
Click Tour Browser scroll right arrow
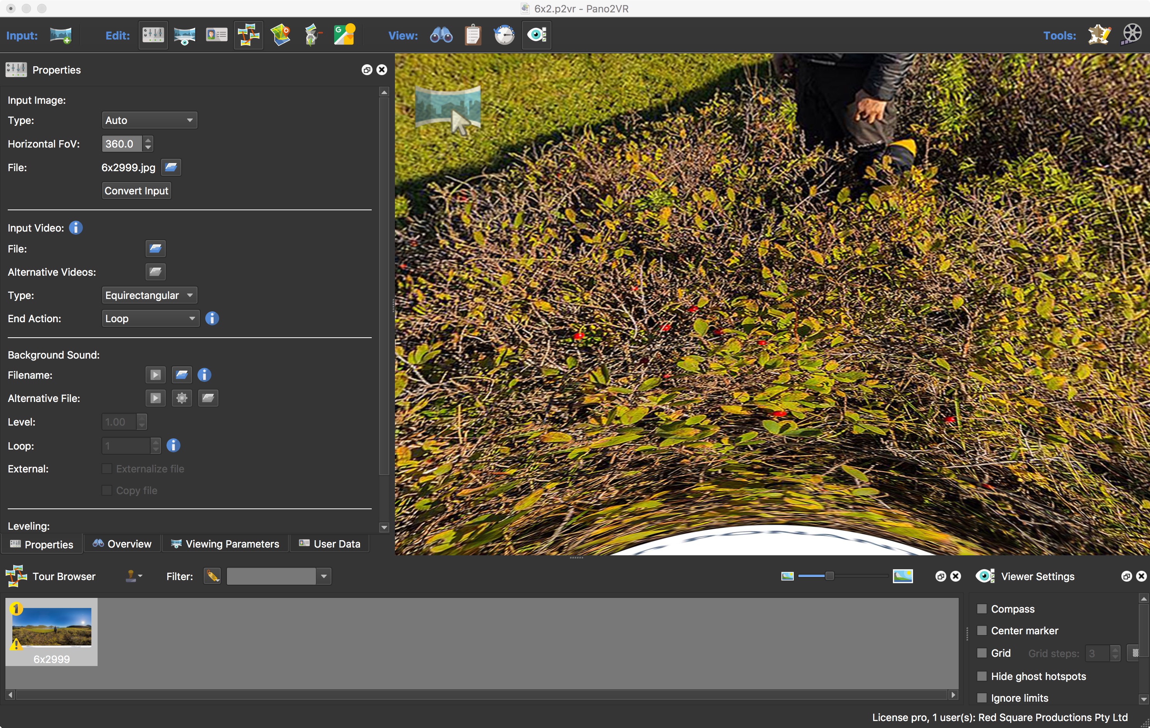(953, 695)
